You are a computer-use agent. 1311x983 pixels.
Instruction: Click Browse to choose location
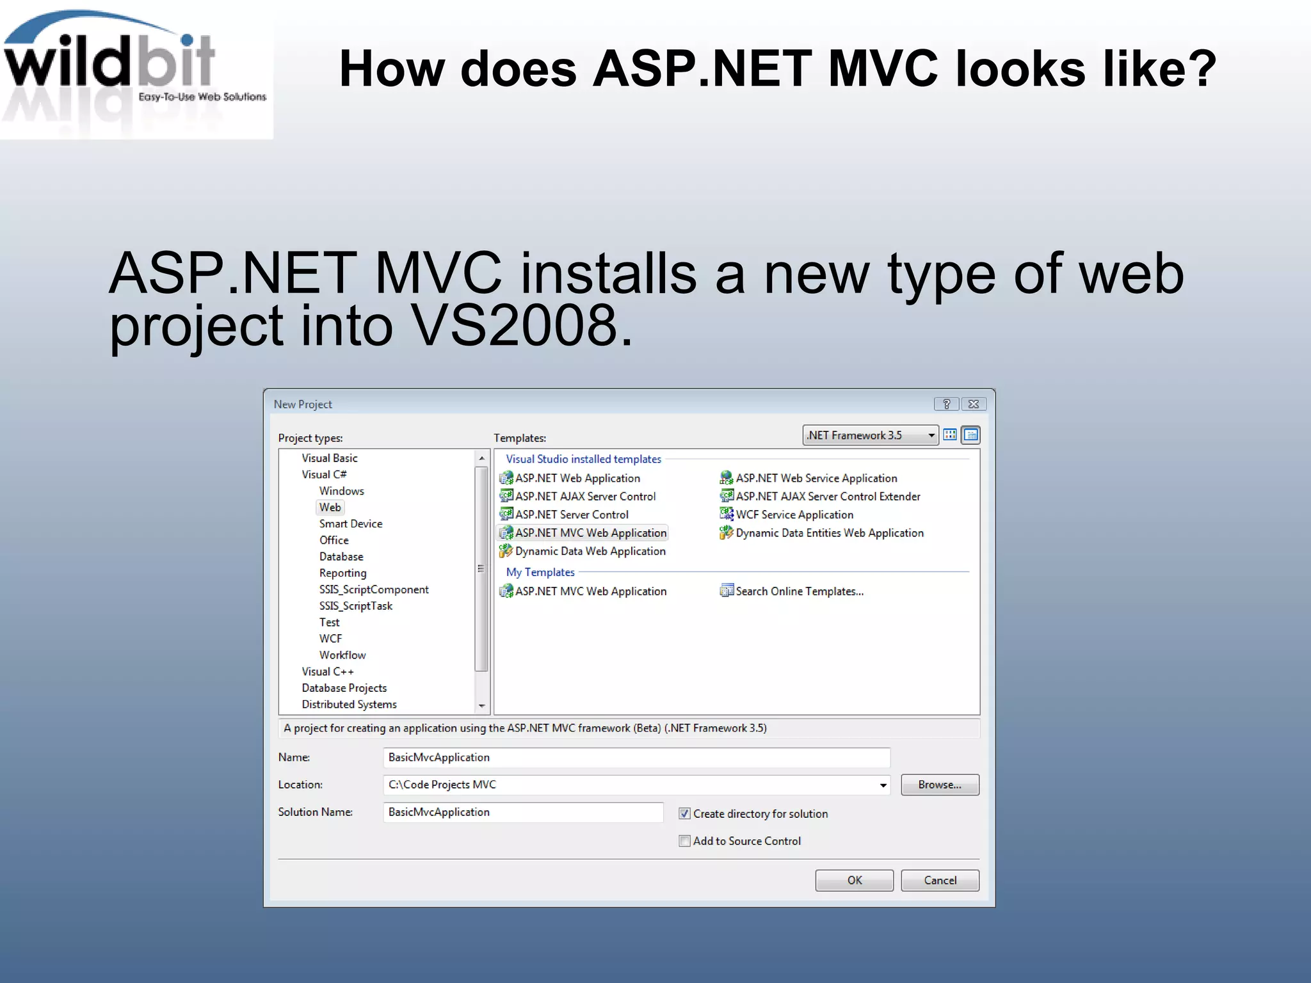[x=940, y=785]
